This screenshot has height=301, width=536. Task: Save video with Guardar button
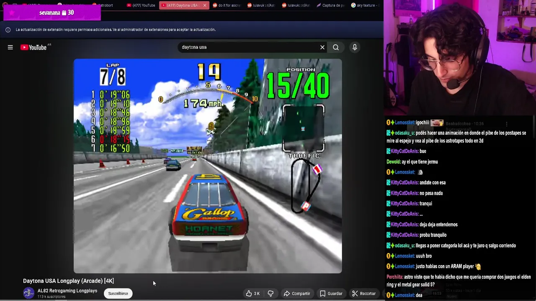pyautogui.click(x=331, y=293)
